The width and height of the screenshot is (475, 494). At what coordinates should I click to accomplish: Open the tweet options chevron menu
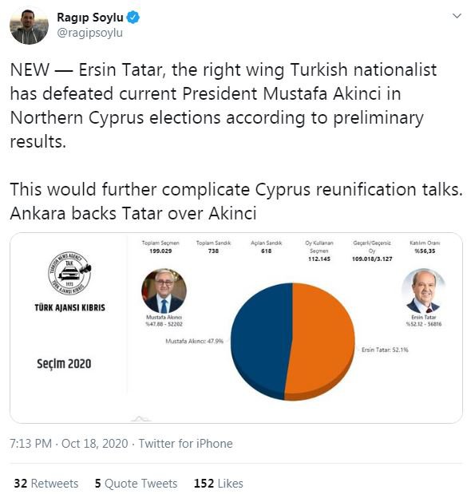click(x=457, y=16)
